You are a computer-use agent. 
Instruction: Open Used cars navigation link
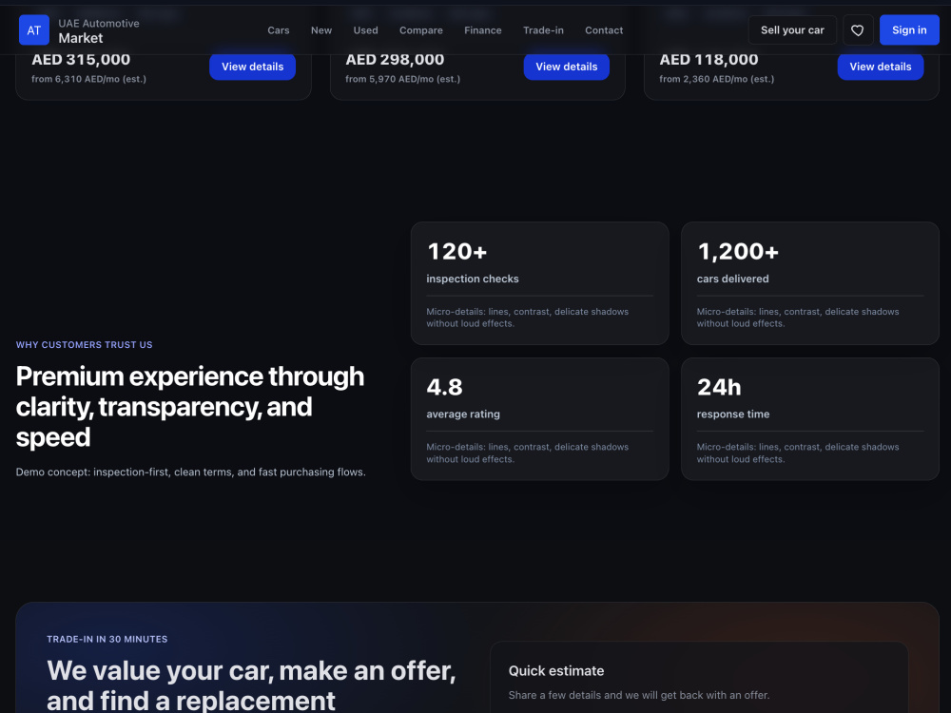tap(366, 30)
